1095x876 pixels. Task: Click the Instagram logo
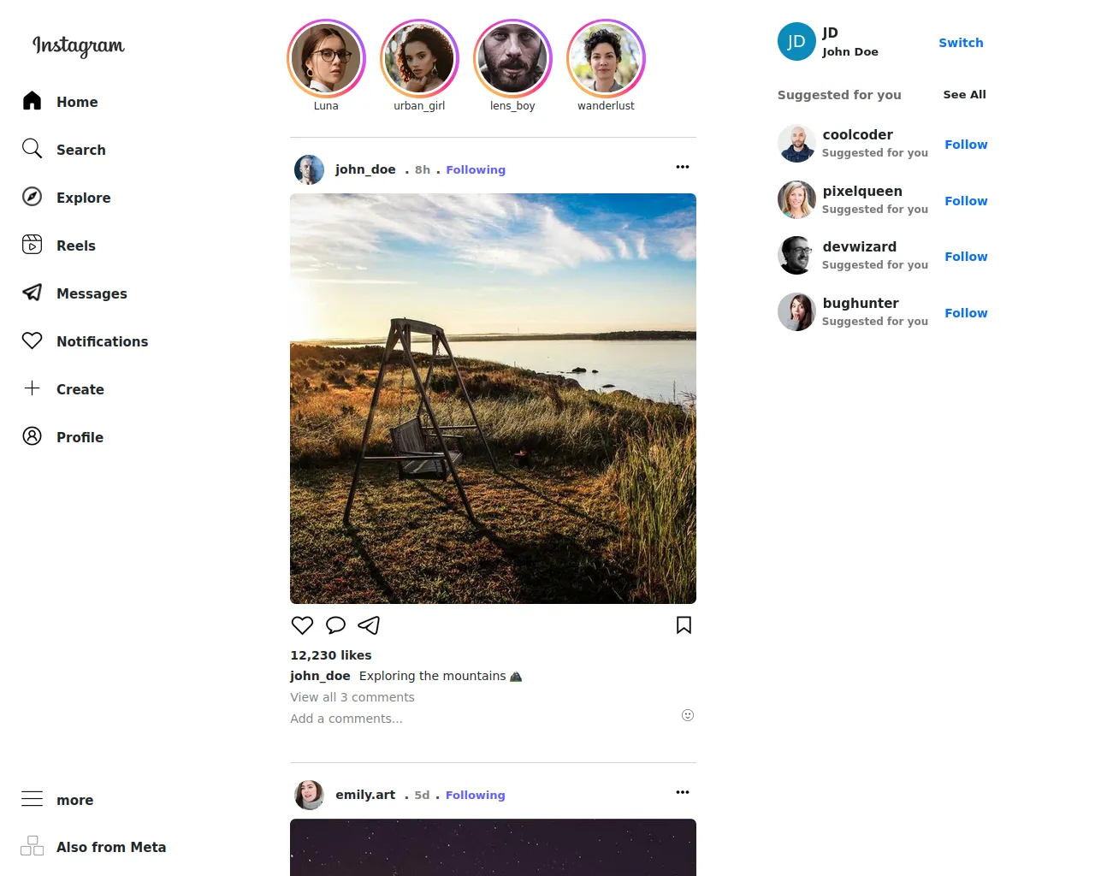pyautogui.click(x=78, y=45)
